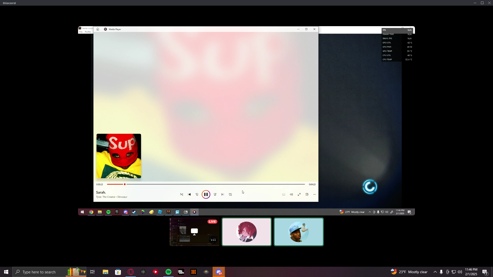
Task: Click the song progress seek bar
Action: [x=205, y=184]
